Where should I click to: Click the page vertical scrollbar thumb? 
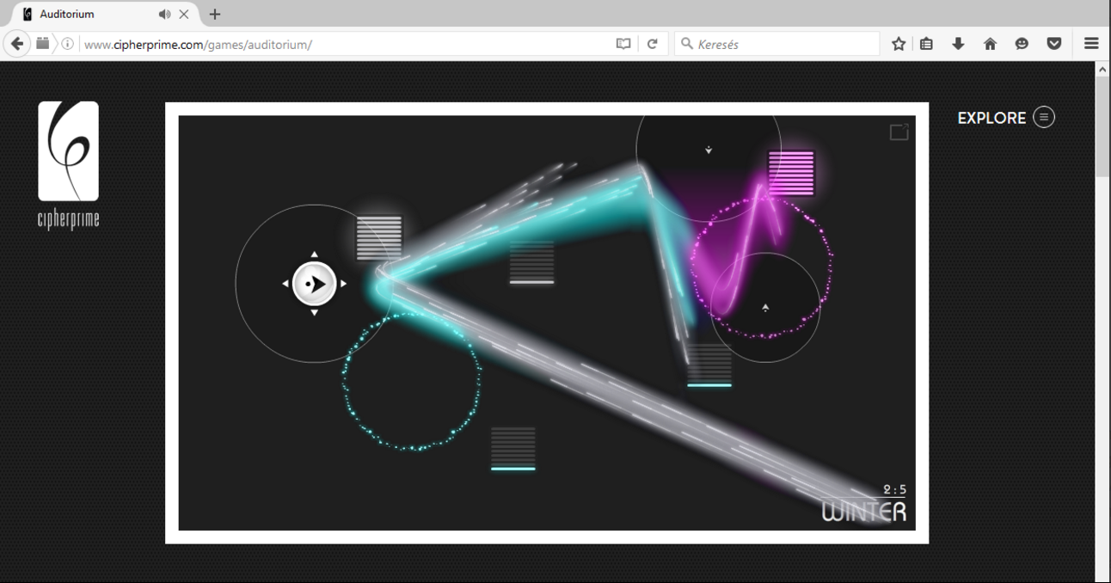[1102, 127]
